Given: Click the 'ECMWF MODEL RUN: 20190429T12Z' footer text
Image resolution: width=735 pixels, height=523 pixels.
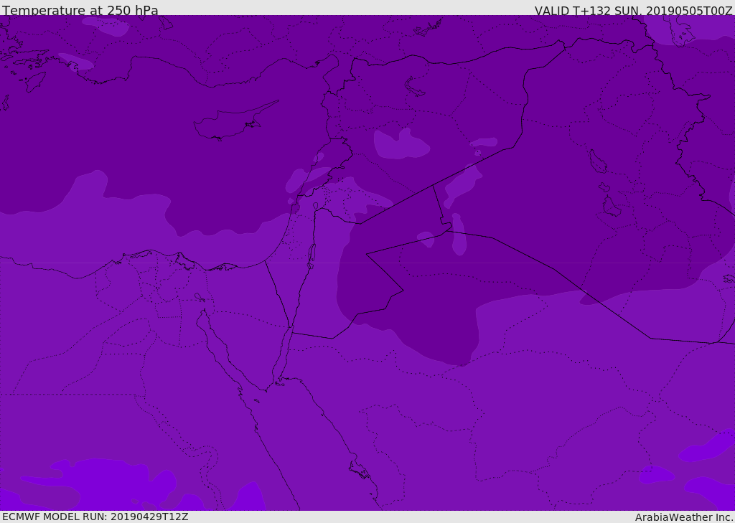Looking at the screenshot, I should [x=95, y=517].
